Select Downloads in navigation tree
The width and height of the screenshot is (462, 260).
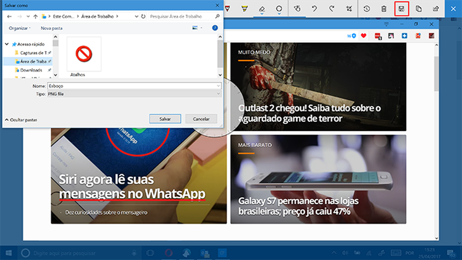[31, 70]
